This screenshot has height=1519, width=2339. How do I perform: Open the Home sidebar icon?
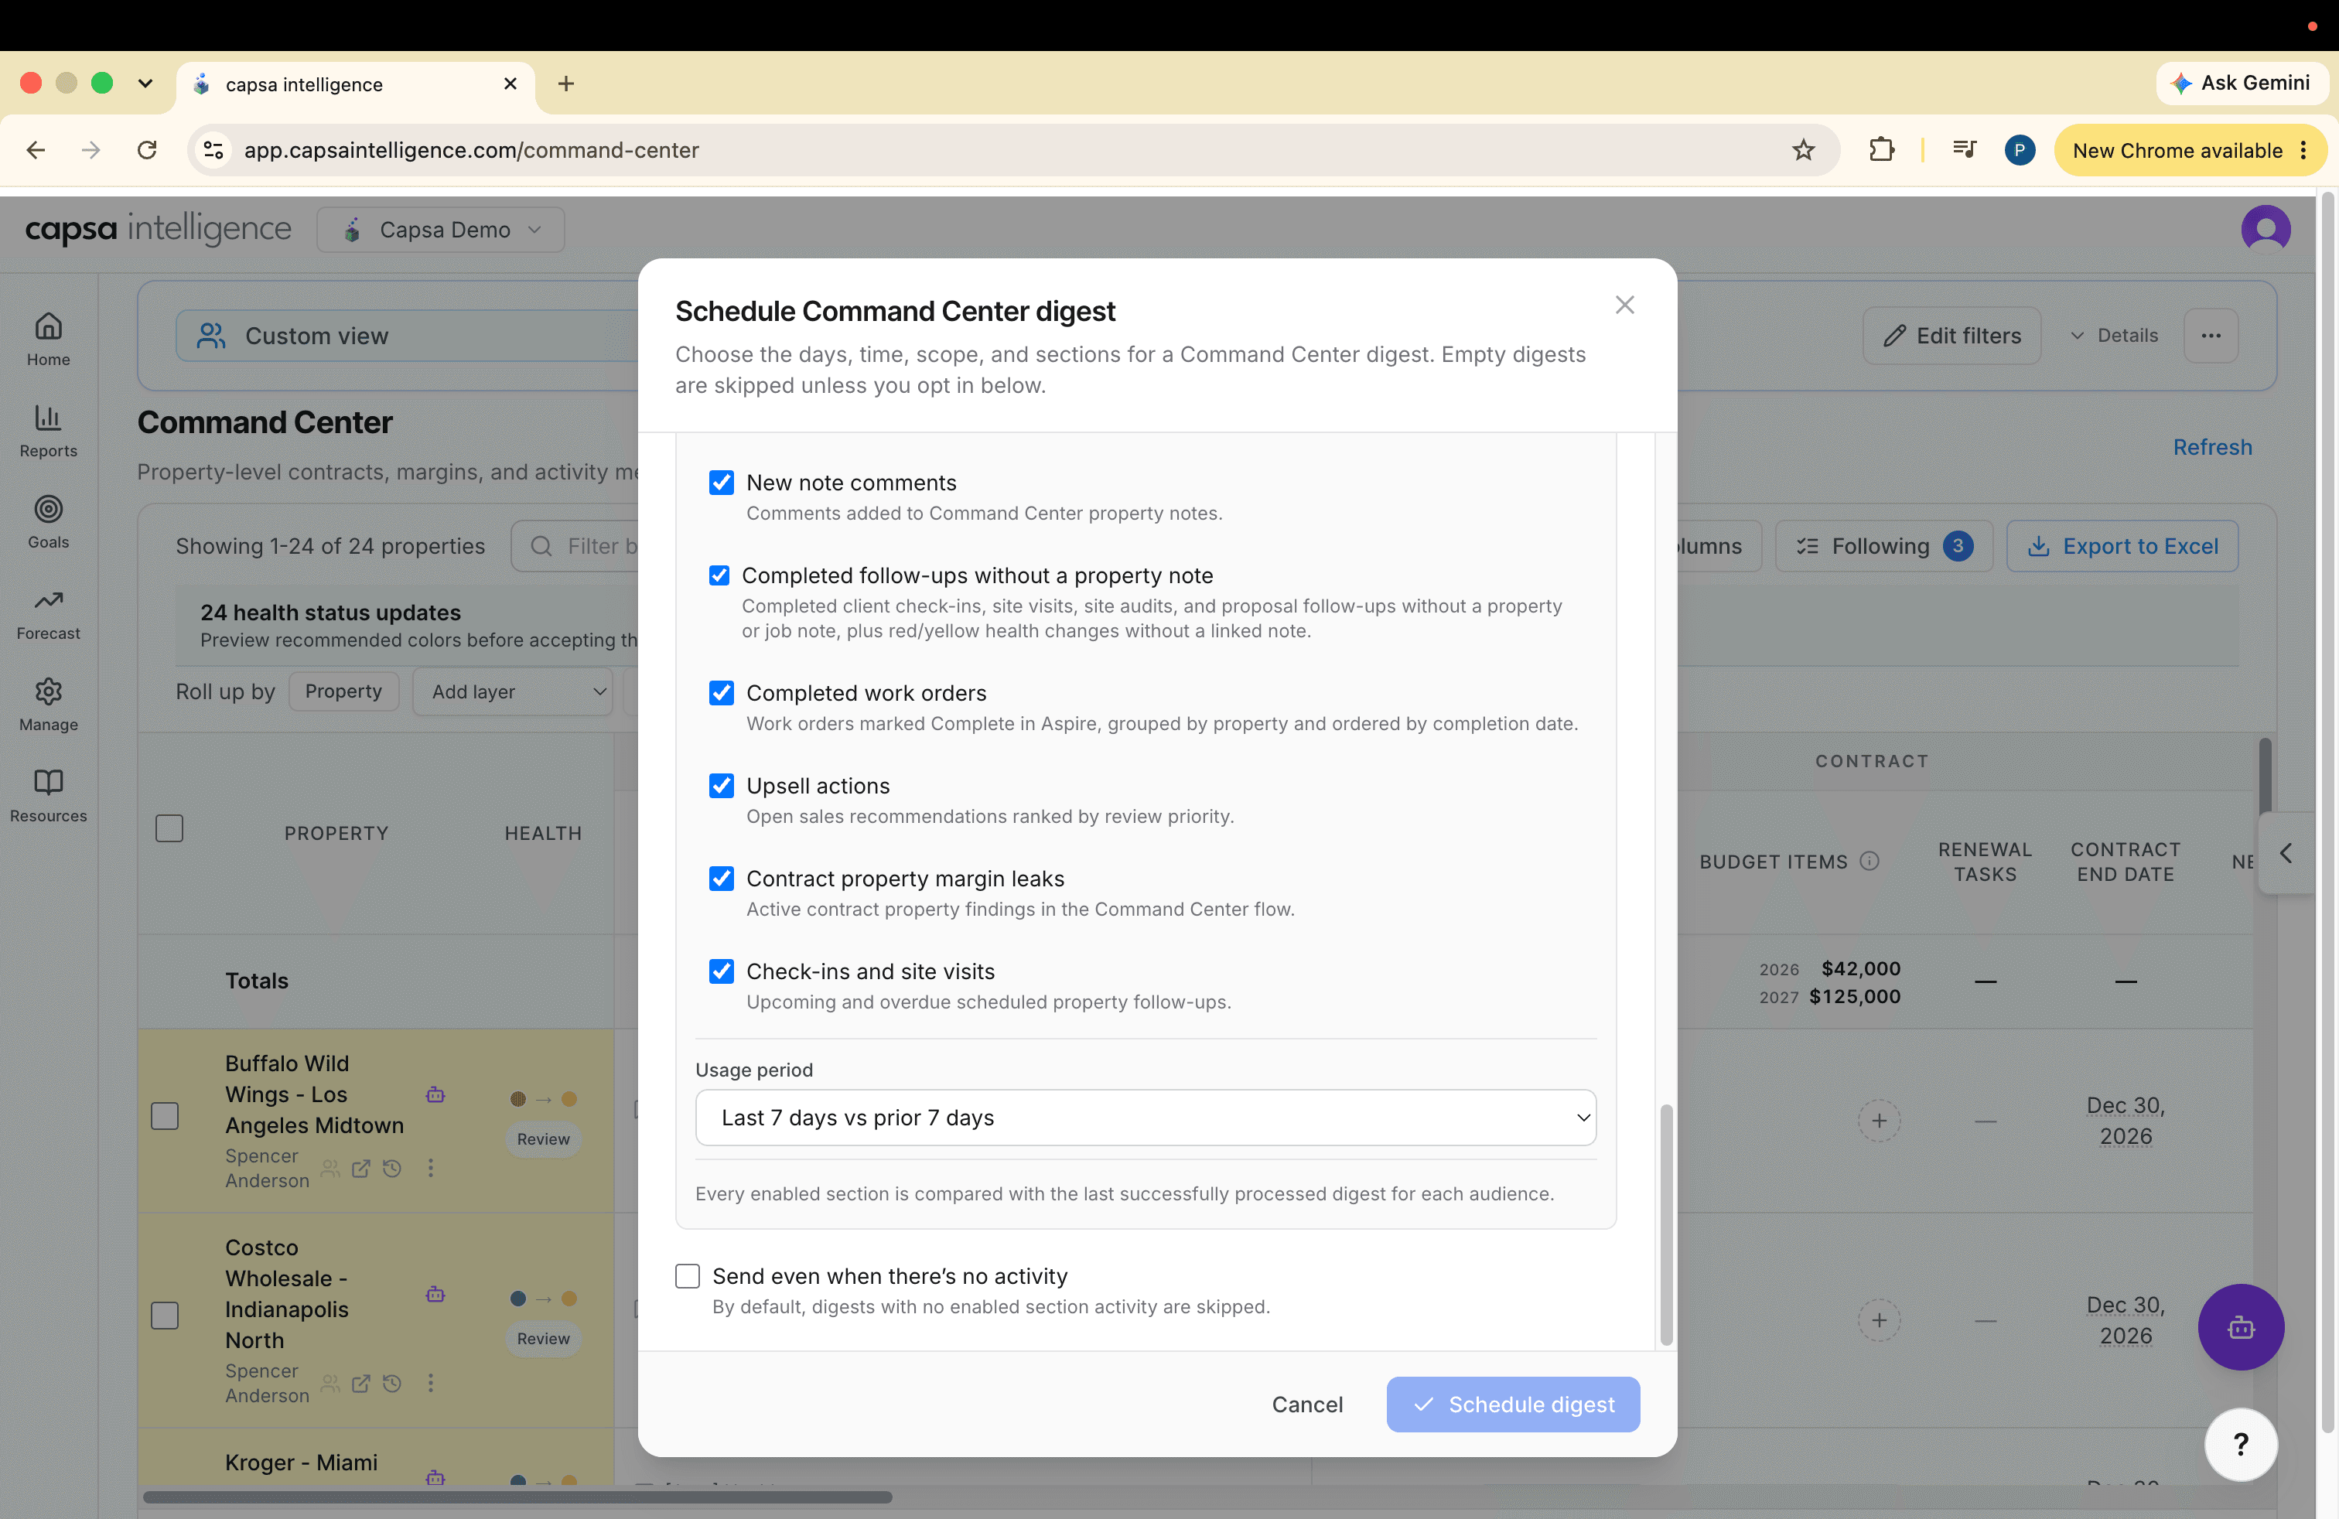pos(48,339)
